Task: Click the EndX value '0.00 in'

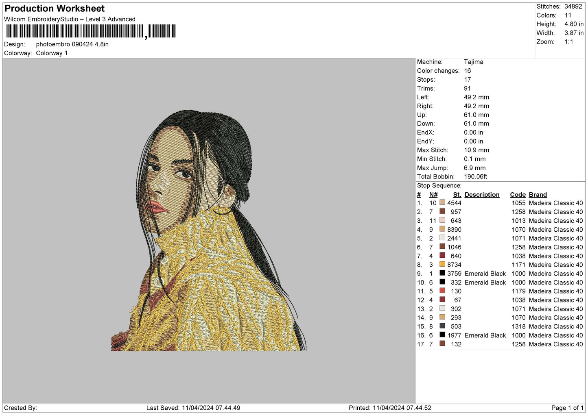Action: pos(474,133)
